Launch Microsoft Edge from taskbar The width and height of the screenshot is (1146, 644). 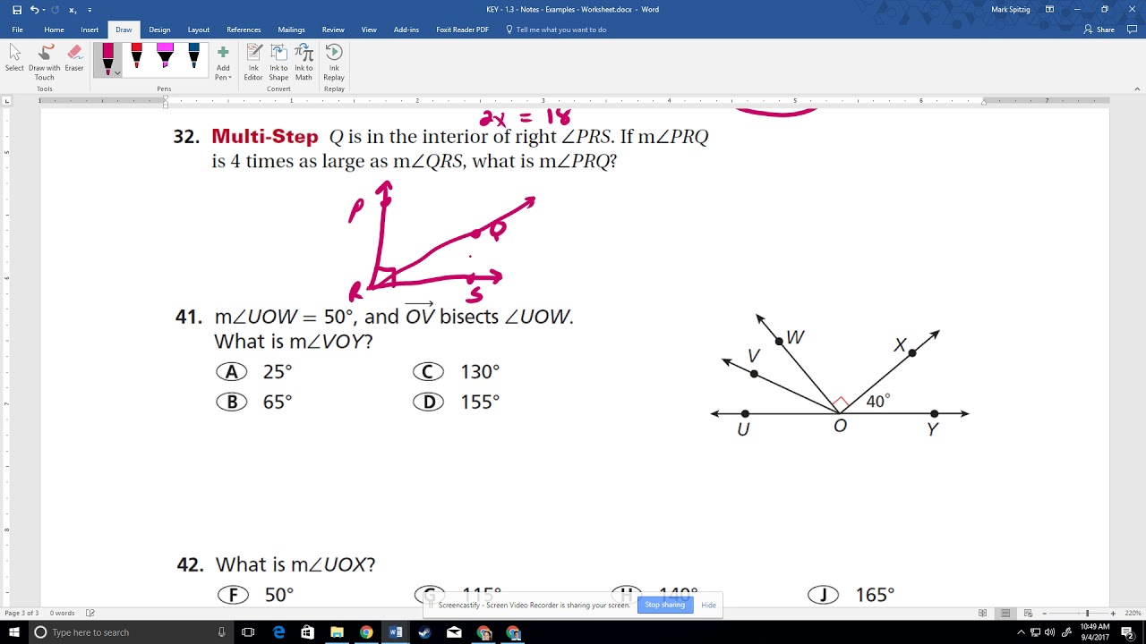pyautogui.click(x=278, y=632)
